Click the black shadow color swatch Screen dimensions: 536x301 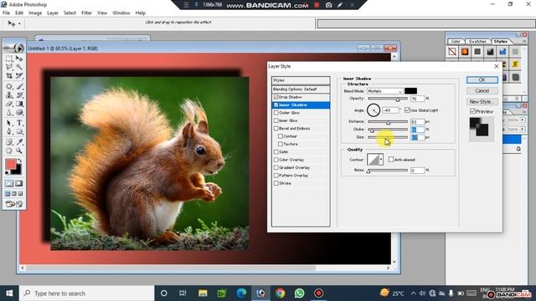(411, 91)
